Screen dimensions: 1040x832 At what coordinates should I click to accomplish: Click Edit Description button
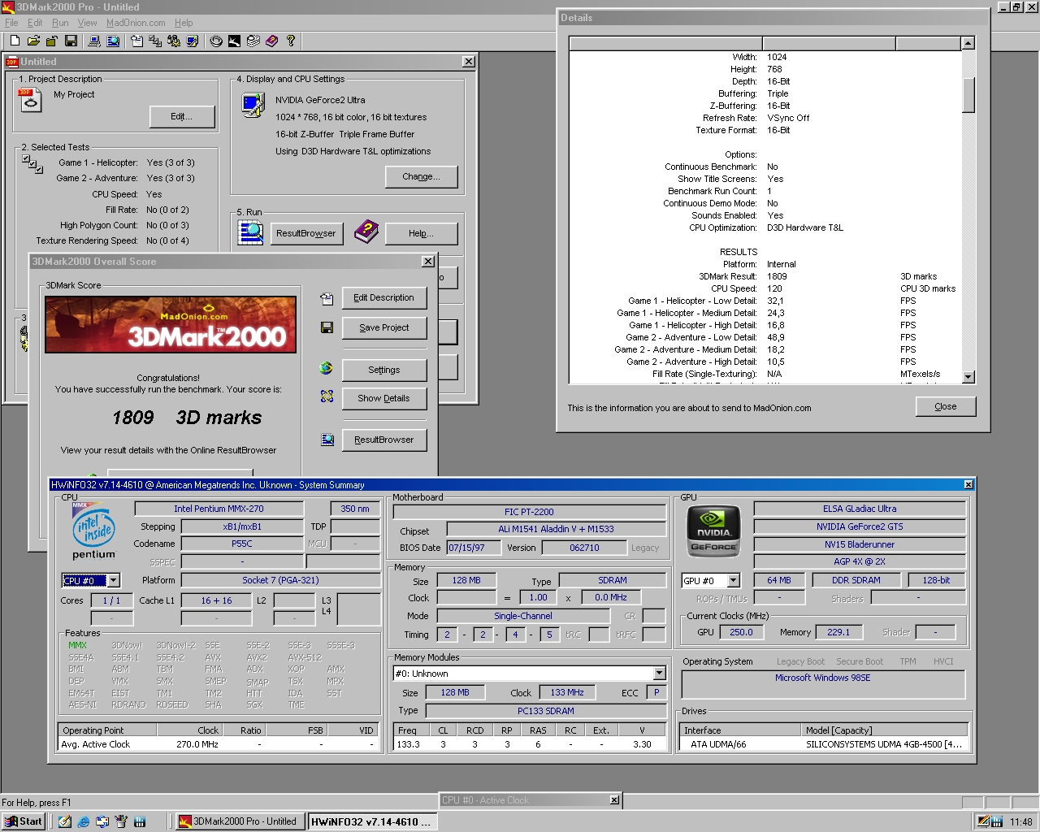383,297
